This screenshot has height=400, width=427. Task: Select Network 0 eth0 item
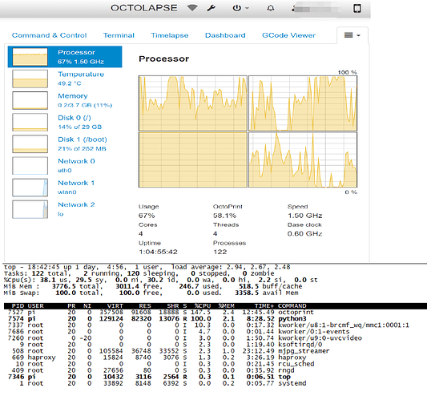65,165
